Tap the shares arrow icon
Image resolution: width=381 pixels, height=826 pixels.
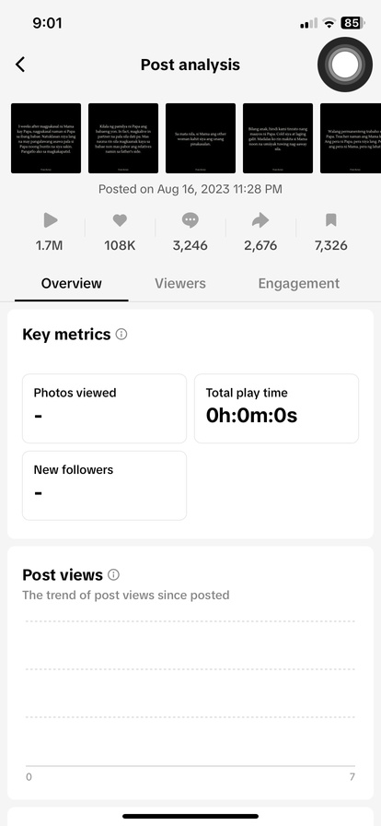click(x=260, y=220)
